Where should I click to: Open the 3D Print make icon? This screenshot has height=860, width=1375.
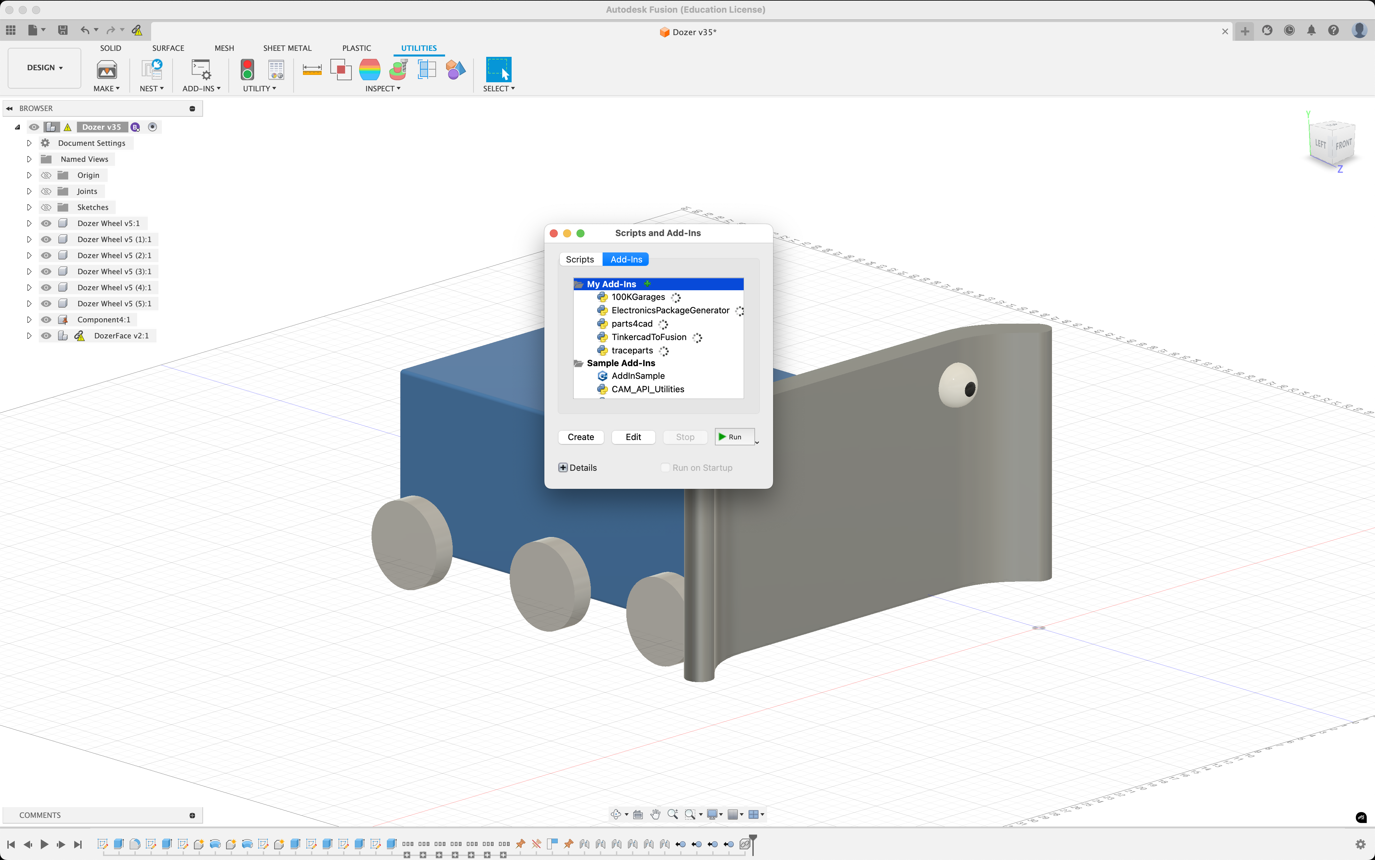(x=106, y=70)
